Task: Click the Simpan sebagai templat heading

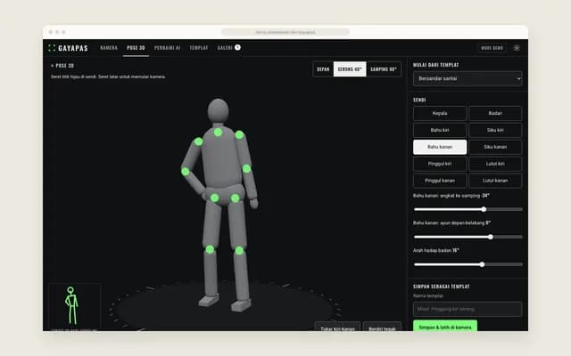Action: pyautogui.click(x=442, y=287)
